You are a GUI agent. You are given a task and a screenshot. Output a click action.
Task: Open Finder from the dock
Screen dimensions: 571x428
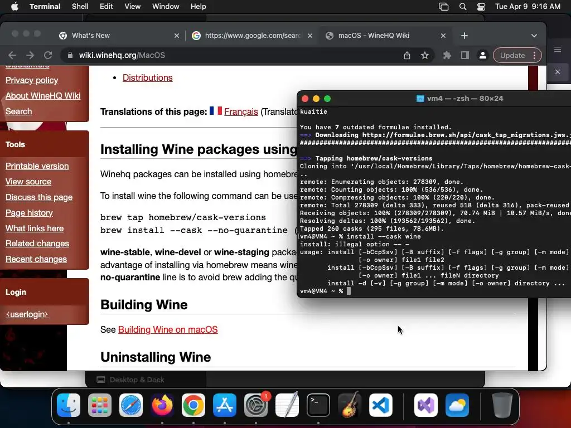point(69,405)
